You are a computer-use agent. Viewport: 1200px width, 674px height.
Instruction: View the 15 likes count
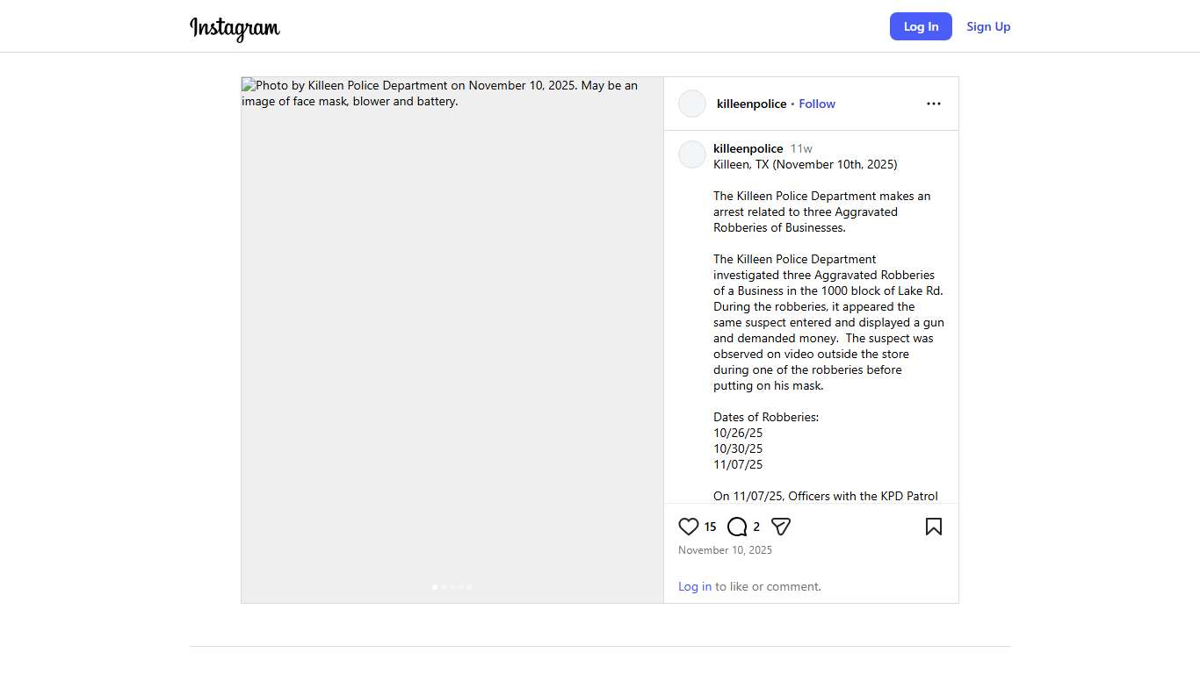(x=710, y=527)
